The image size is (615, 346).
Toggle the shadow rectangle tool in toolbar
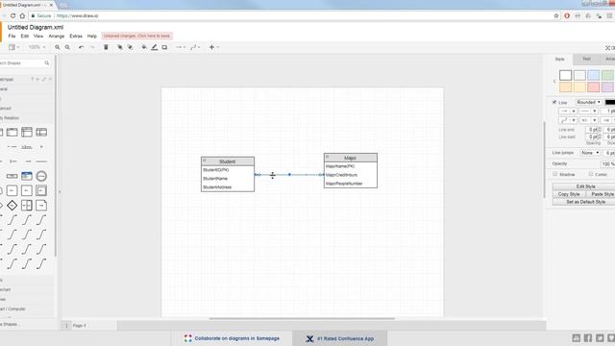[164, 47]
